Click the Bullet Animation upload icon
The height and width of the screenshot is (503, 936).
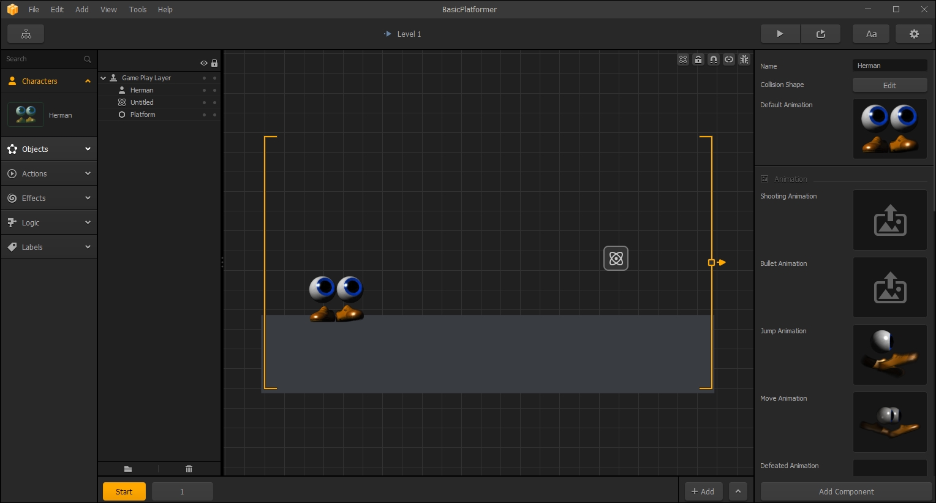[890, 287]
